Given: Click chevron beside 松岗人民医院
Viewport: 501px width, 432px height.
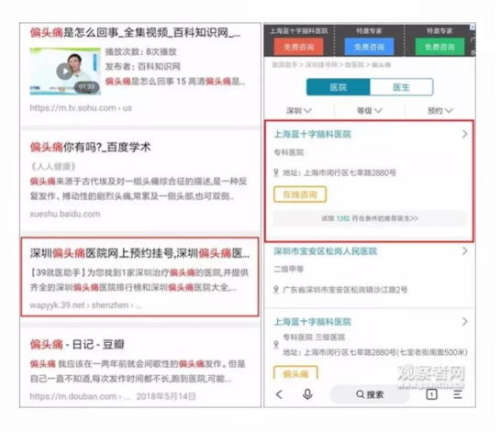Looking at the screenshot, I should (465, 251).
